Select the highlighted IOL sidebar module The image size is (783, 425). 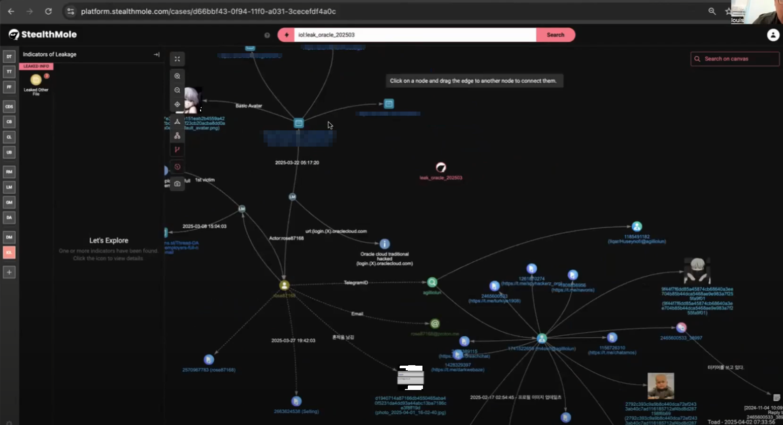(x=9, y=252)
